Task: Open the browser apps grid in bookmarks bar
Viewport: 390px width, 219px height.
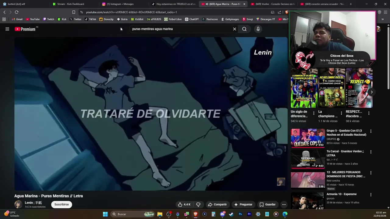Action: point(4,19)
